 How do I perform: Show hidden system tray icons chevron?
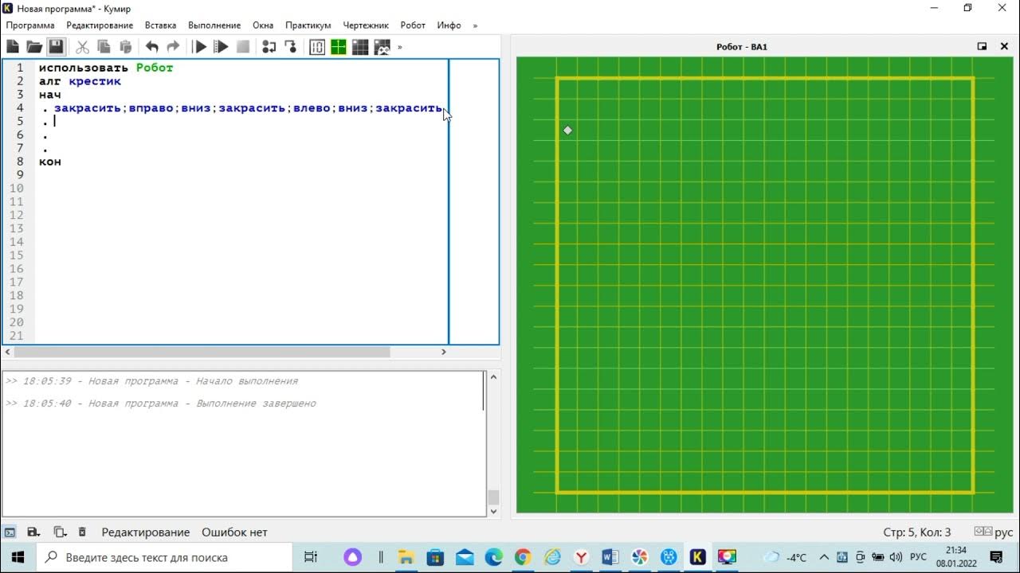click(x=824, y=557)
